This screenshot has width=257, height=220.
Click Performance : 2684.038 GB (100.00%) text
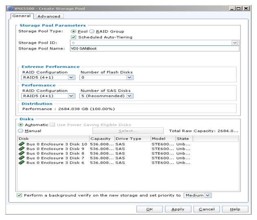point(68,109)
